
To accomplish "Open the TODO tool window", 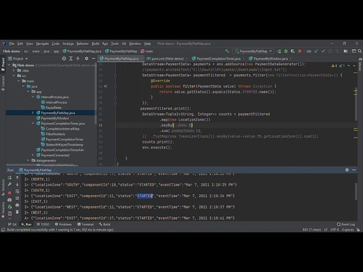I will 43,224.
